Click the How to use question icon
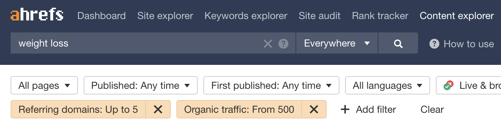This screenshot has height=129, width=501. pyautogui.click(x=434, y=44)
